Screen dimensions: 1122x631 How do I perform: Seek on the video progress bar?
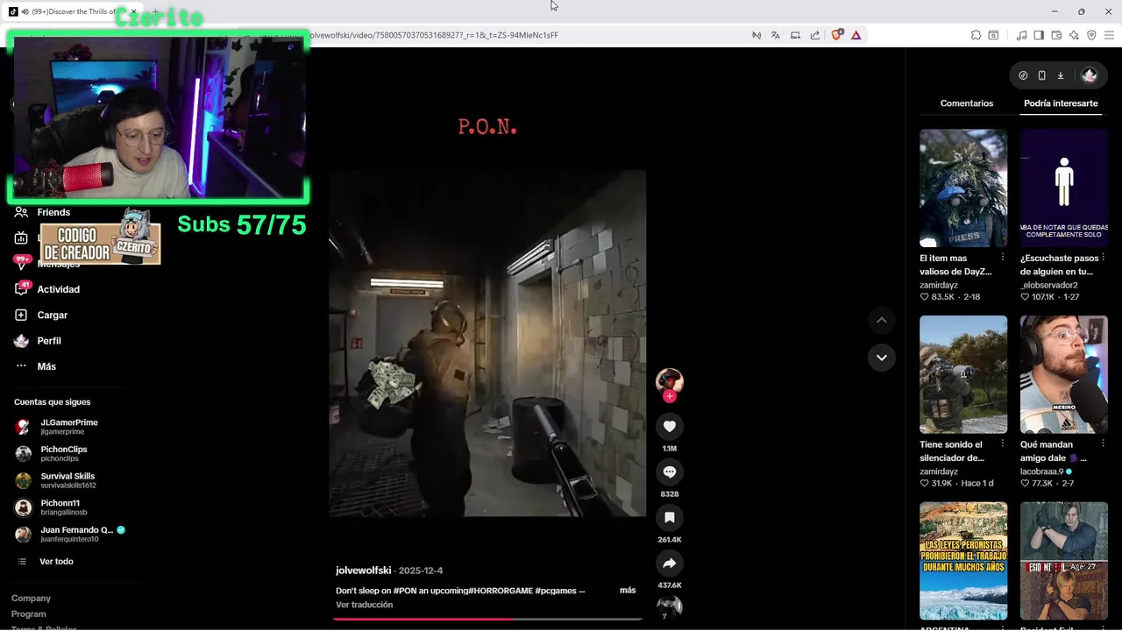pos(486,619)
